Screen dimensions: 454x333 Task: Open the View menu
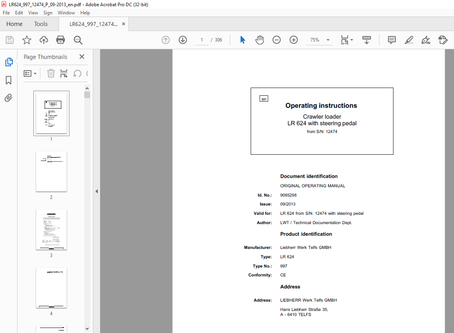33,13
